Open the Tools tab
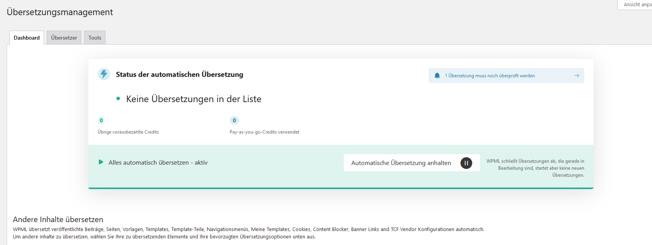This screenshot has height=245, width=652. tap(95, 38)
